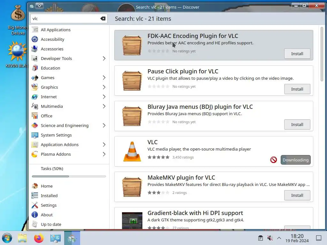Click the VLC traffic cone icon
This screenshot has height=245, width=327.
[x=132, y=152]
